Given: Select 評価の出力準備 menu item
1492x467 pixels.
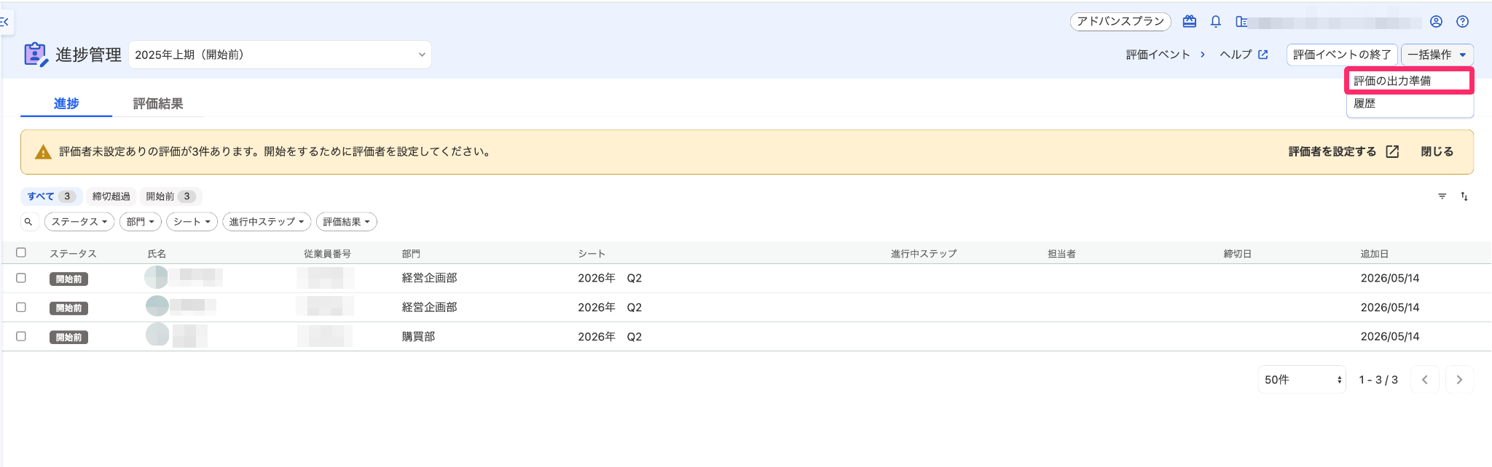Looking at the screenshot, I should click(x=1409, y=81).
